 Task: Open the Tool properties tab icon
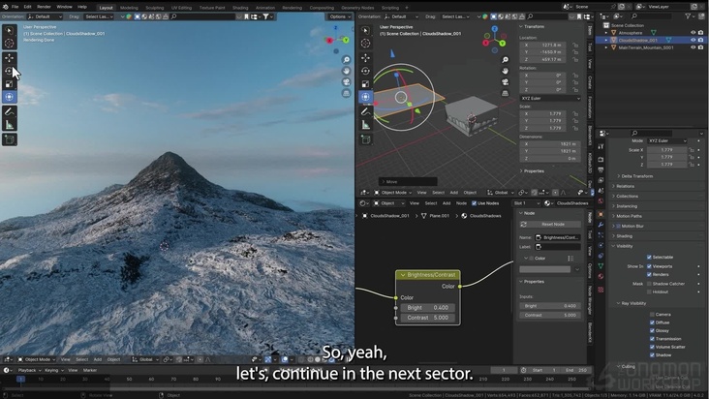tap(601, 146)
